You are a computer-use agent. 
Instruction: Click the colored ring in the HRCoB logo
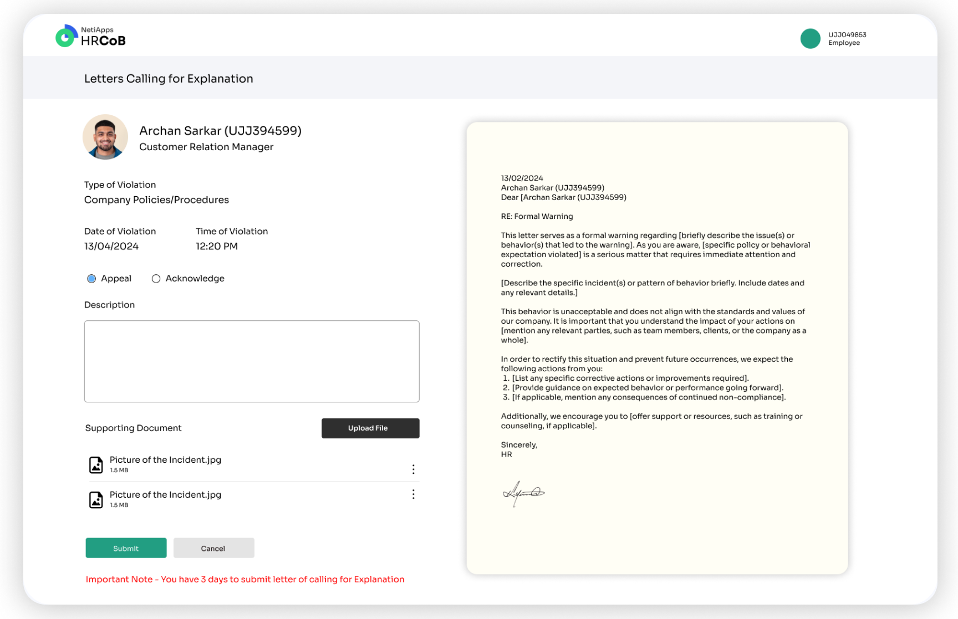[x=64, y=35]
